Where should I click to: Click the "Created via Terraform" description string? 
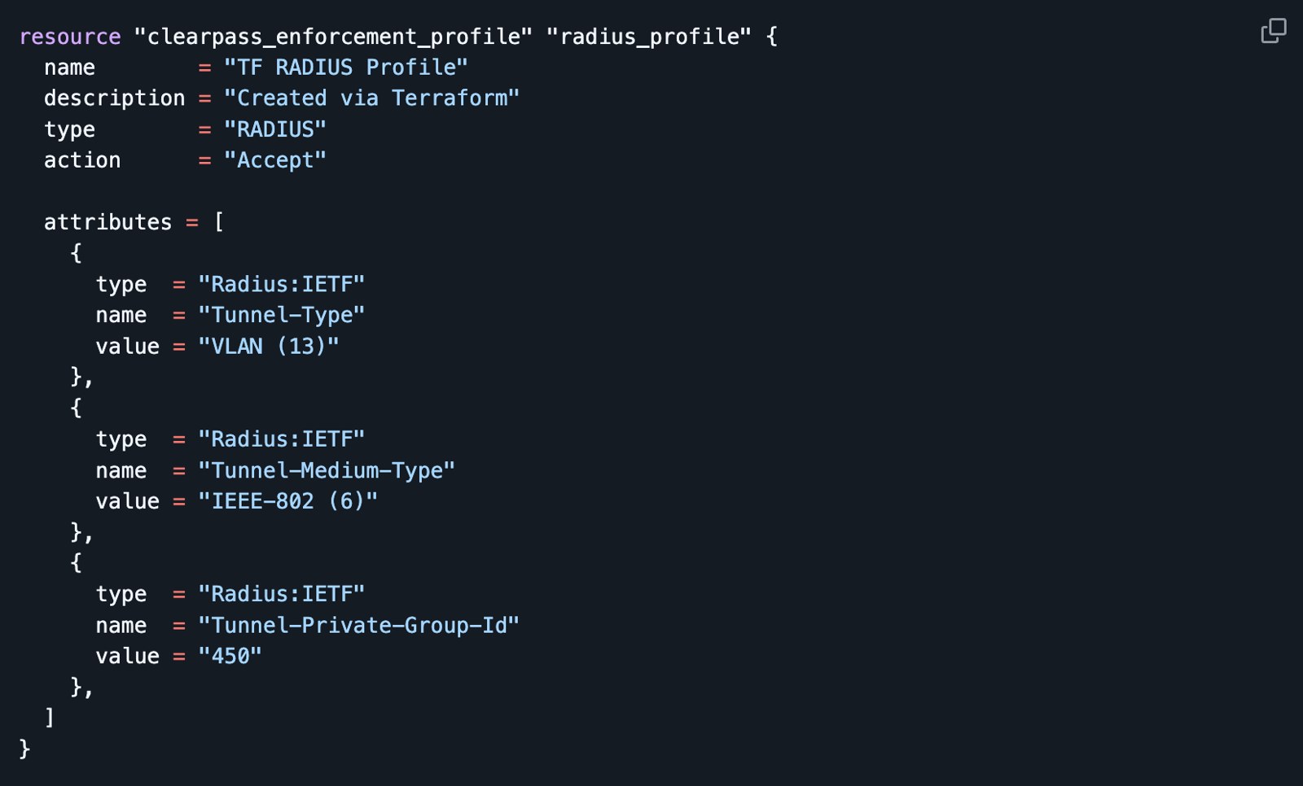pyautogui.click(x=371, y=98)
